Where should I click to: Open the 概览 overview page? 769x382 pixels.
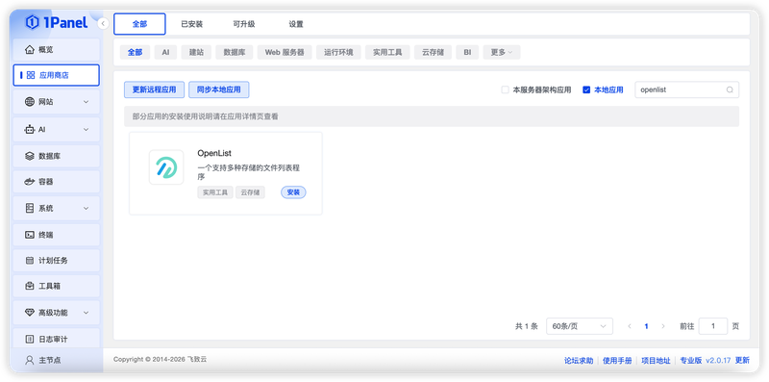point(57,50)
